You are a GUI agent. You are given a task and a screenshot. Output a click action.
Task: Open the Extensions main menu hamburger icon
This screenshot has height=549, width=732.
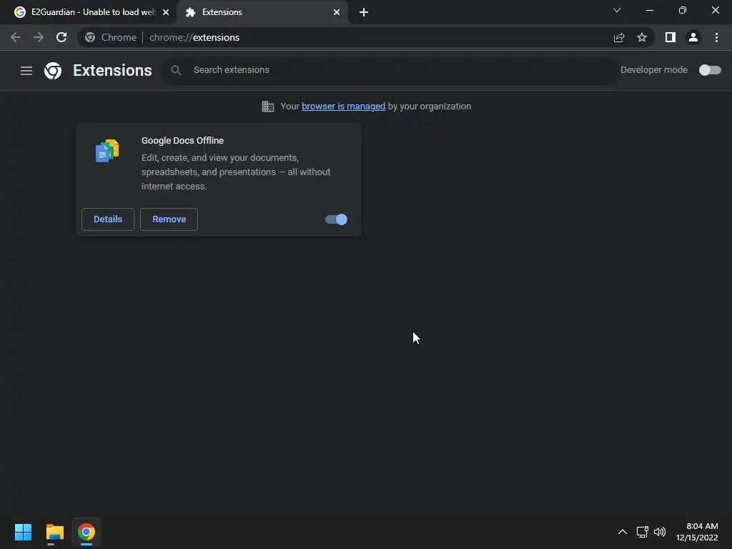tap(26, 71)
